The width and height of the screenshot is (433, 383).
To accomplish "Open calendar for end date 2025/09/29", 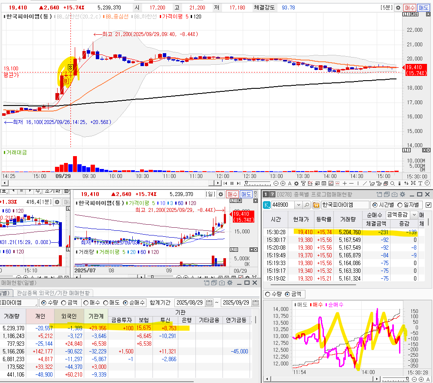I will pos(256,303).
